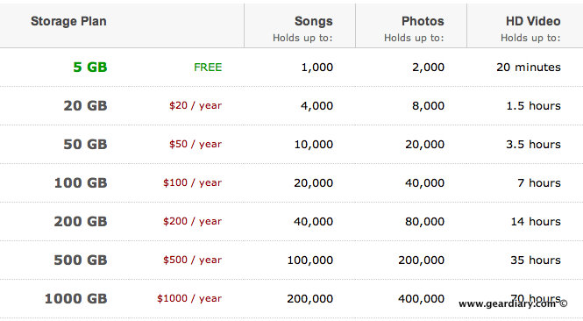Click the $200 / year price
The image size is (583, 321).
(193, 222)
